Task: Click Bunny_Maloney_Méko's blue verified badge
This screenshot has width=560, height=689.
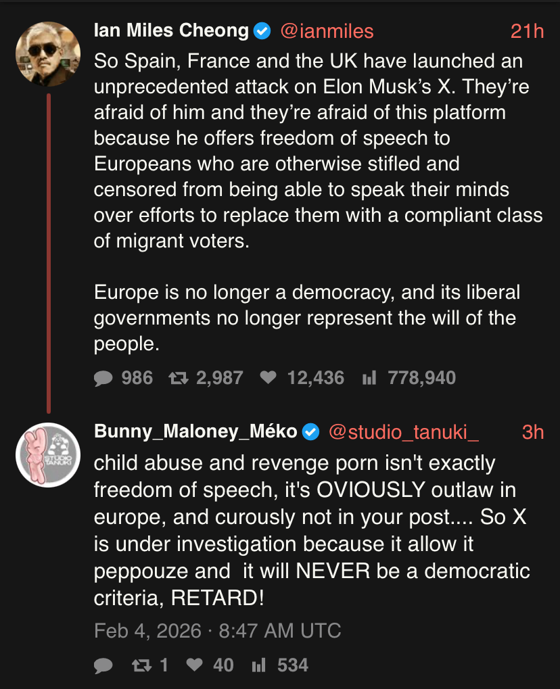Action: pyautogui.click(x=310, y=431)
